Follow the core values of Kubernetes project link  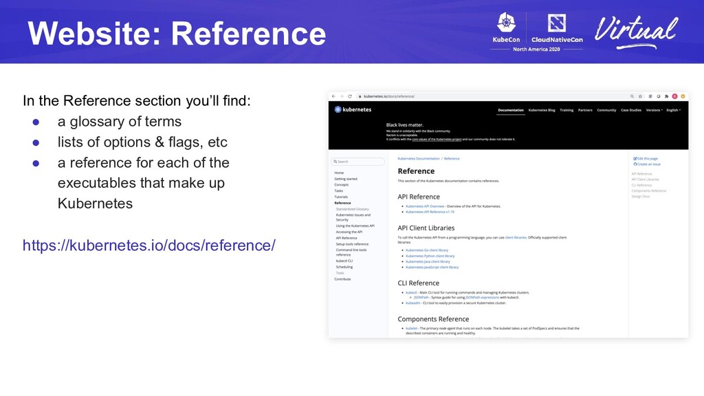(x=437, y=139)
